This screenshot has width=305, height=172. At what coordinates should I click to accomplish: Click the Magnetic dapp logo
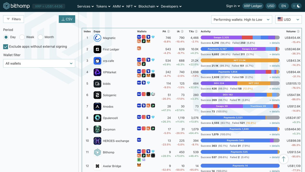[x=97, y=38]
